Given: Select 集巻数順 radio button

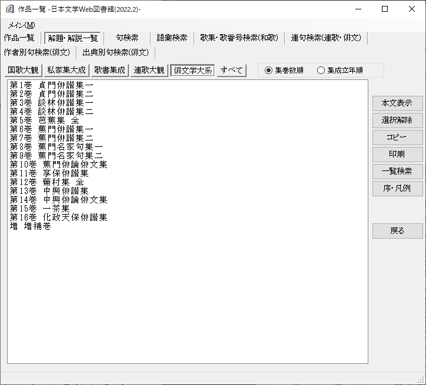Looking at the screenshot, I should click(x=284, y=71).
